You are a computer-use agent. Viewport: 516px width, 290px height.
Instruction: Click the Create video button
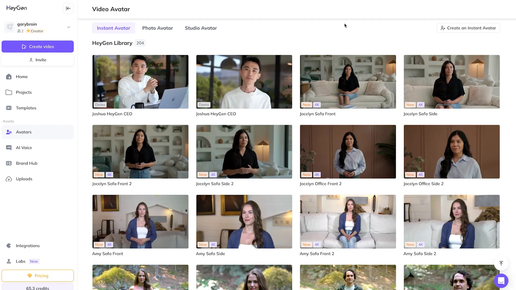[38, 46]
